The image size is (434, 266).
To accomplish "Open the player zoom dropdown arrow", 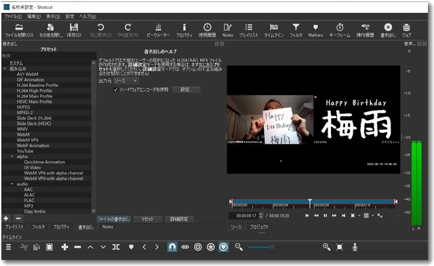I will coord(359,216).
